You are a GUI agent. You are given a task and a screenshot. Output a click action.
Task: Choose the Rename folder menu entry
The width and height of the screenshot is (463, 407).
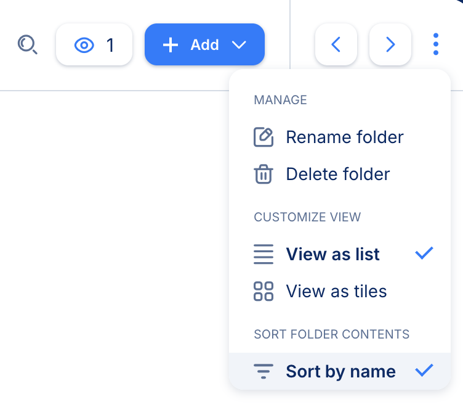[344, 137]
